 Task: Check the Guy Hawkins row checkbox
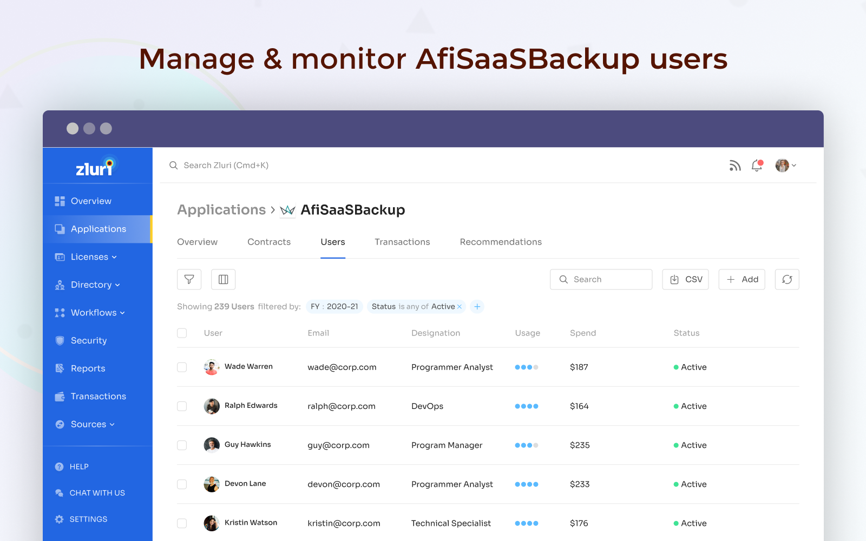coord(182,445)
